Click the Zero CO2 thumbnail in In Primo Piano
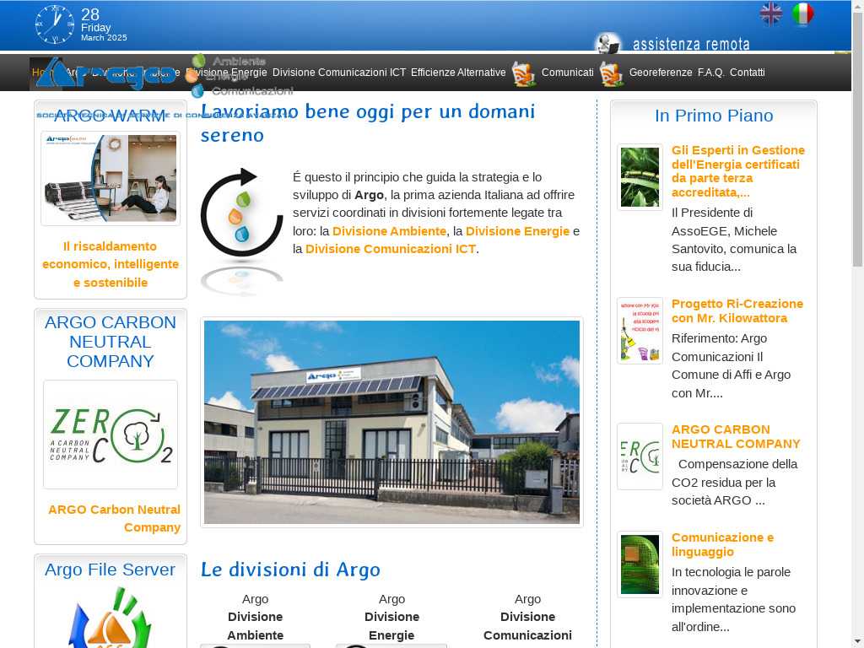 (x=640, y=456)
